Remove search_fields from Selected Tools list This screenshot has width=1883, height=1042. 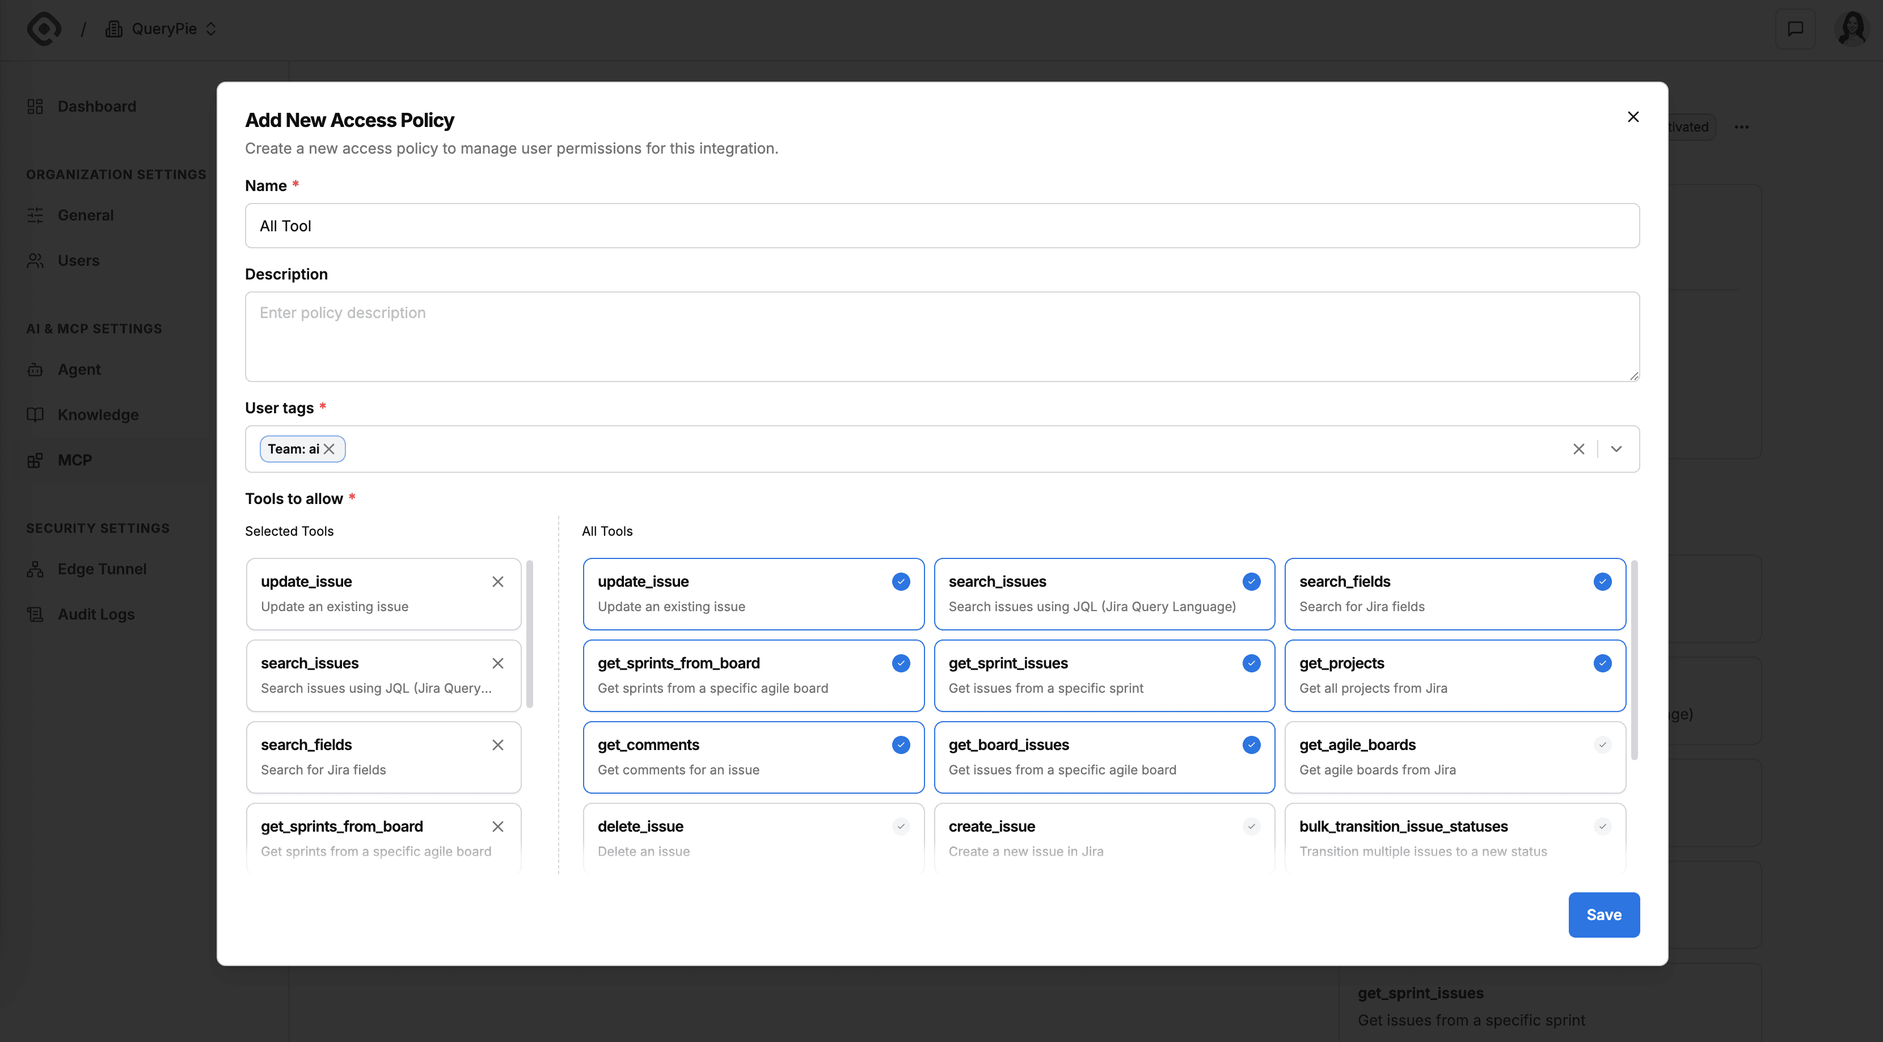pyautogui.click(x=498, y=744)
